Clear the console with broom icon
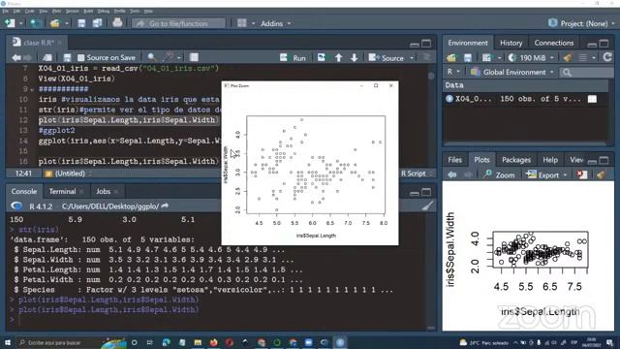The image size is (620, 349). point(428,206)
